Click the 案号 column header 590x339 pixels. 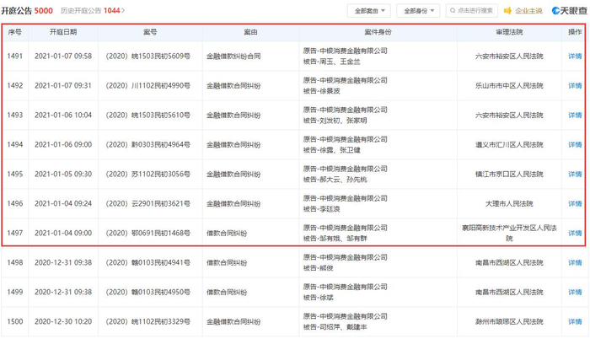click(x=150, y=32)
